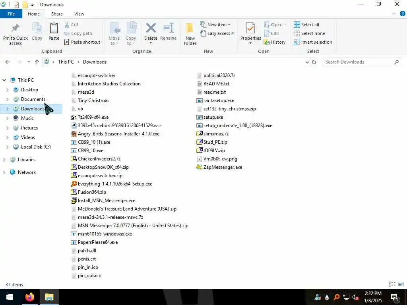The height and width of the screenshot is (305, 407).
Task: Click Select all in the ribbon
Action: (306, 25)
